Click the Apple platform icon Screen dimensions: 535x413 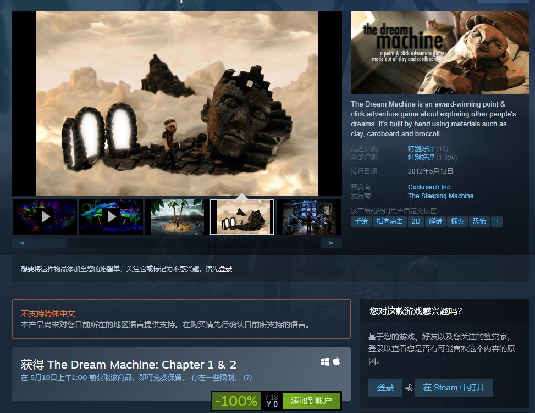(337, 361)
